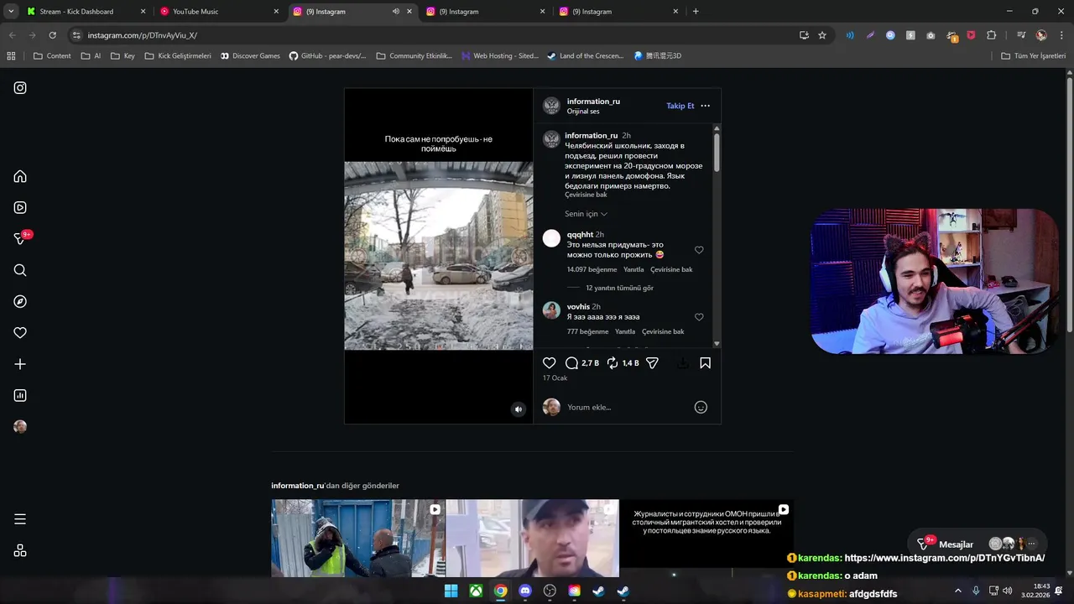
Task: Open Discord from the taskbar
Action: [x=525, y=591]
